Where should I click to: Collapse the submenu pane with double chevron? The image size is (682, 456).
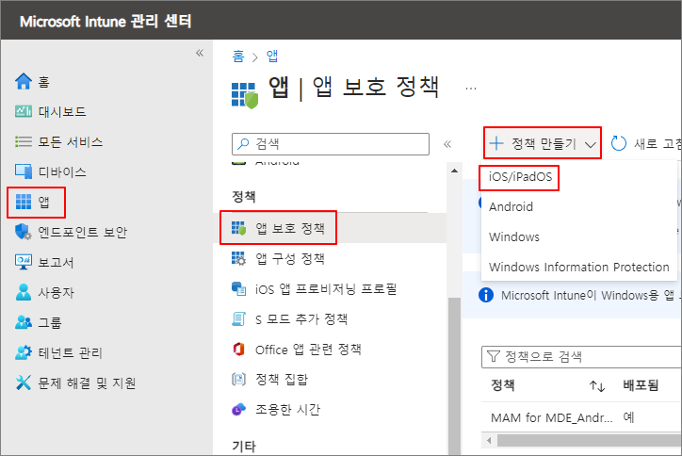[447, 144]
